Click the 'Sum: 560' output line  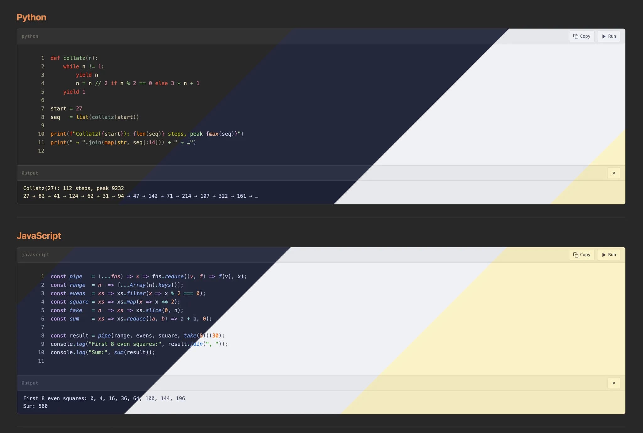(35, 406)
